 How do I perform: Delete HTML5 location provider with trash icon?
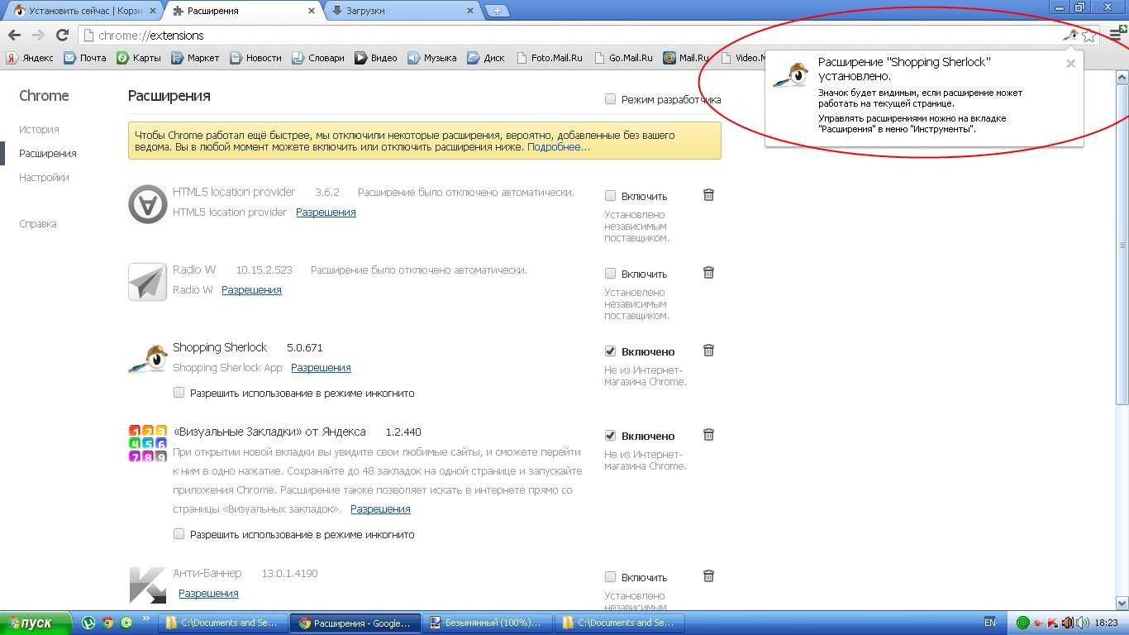click(708, 195)
